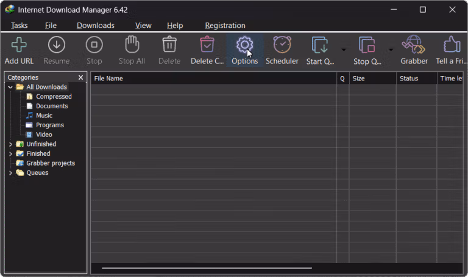Image resolution: width=468 pixels, height=277 pixels.
Task: Select the Documents category icon
Action: tap(29, 106)
